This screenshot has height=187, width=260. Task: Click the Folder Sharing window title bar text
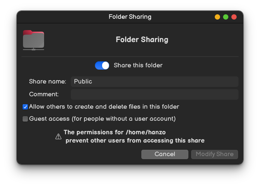tap(130, 17)
